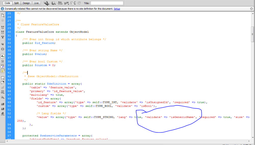Viewport: 255px width, 145px height.
Task: Open the Move or Convert CSS menu
Action: point(3,97)
